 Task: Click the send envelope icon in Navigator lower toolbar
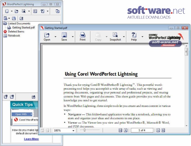tap(34, 97)
